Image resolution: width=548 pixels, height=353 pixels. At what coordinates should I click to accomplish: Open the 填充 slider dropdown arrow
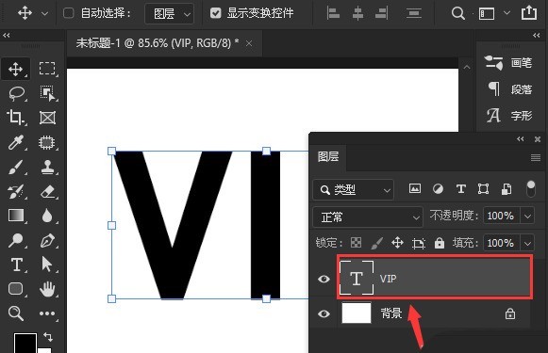527,243
